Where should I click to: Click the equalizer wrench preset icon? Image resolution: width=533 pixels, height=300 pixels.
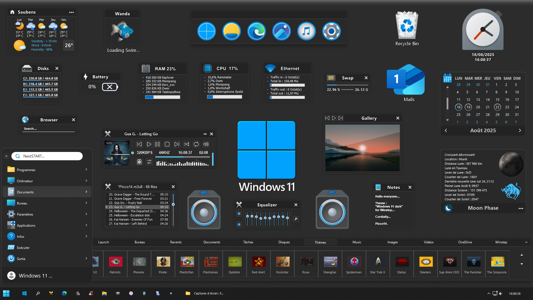click(296, 219)
